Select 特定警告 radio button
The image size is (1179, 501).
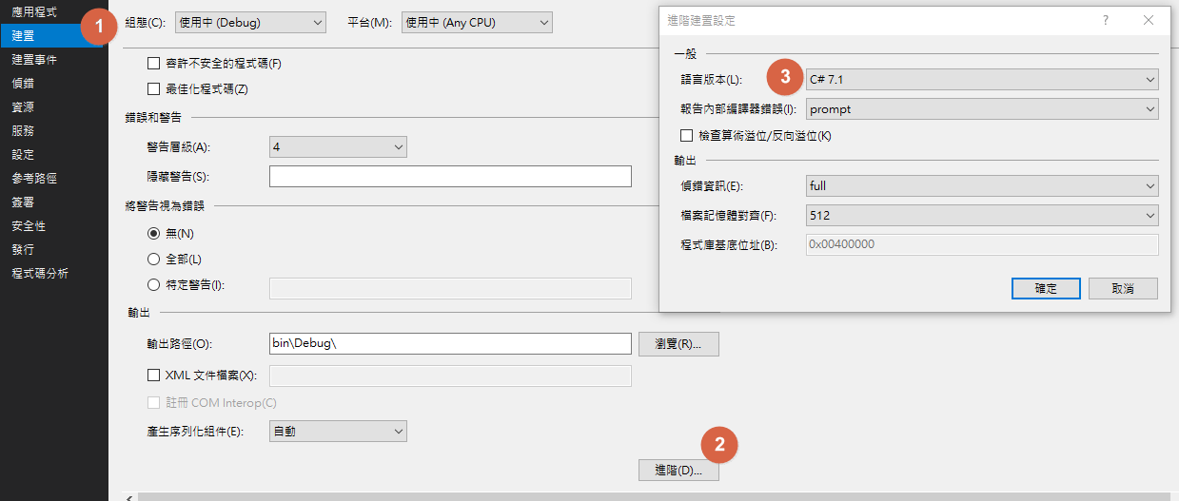154,284
